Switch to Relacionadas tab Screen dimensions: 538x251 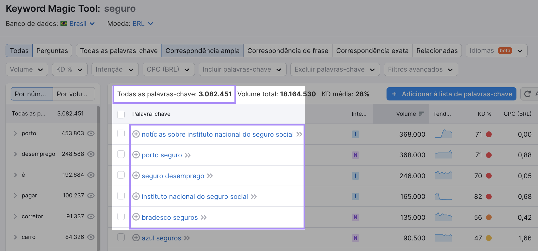click(437, 51)
